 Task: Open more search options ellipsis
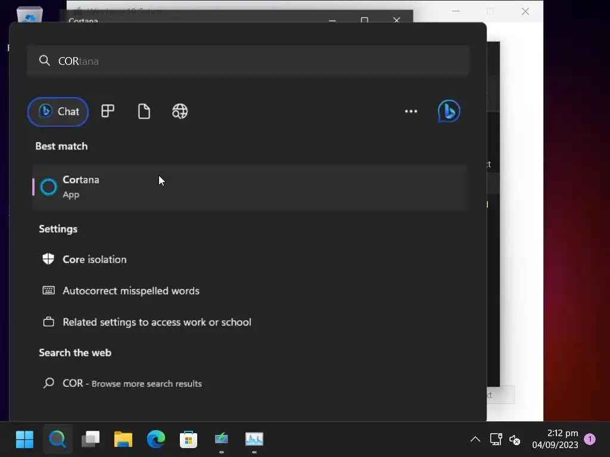click(411, 111)
